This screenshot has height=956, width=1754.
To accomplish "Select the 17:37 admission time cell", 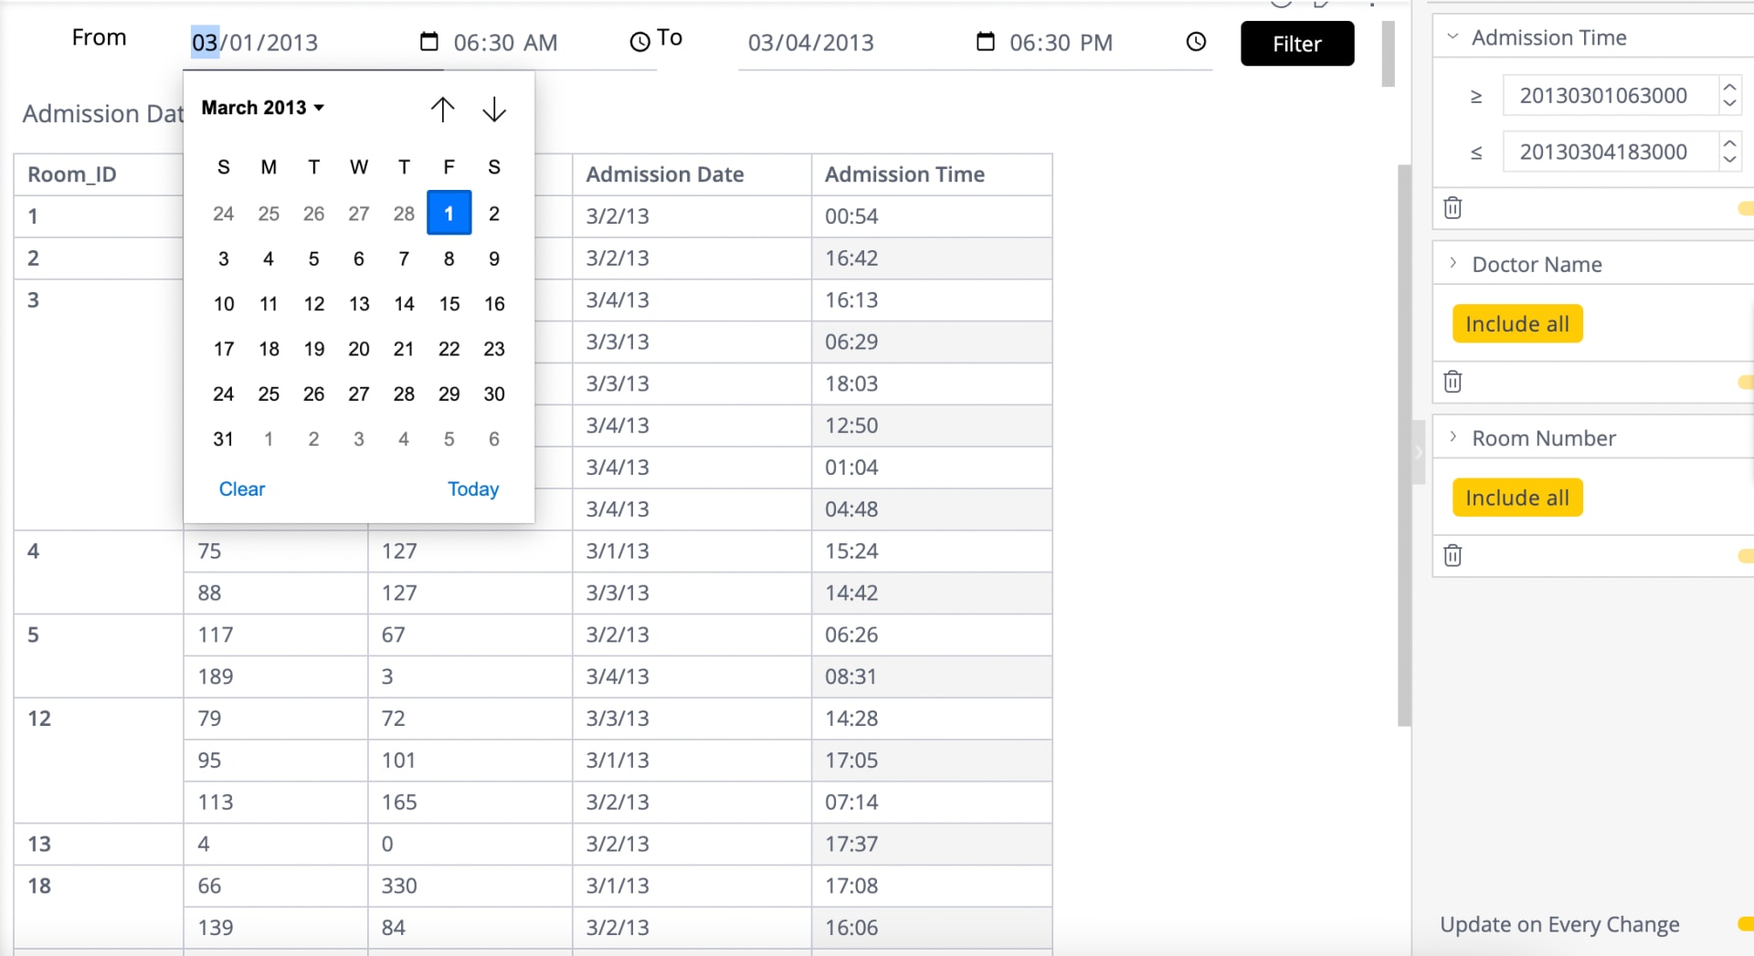I will [932, 845].
